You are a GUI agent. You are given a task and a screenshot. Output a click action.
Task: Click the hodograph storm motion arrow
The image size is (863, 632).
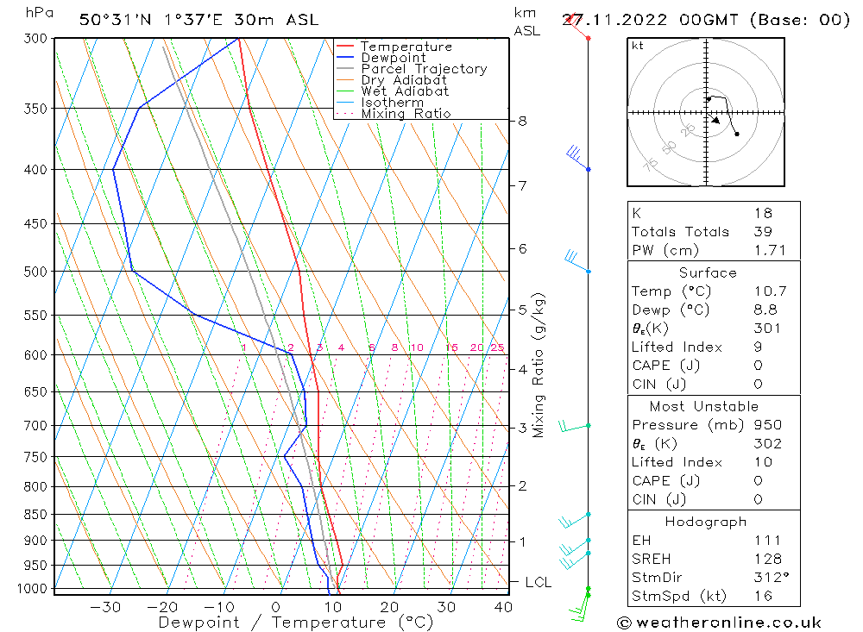tap(715, 120)
